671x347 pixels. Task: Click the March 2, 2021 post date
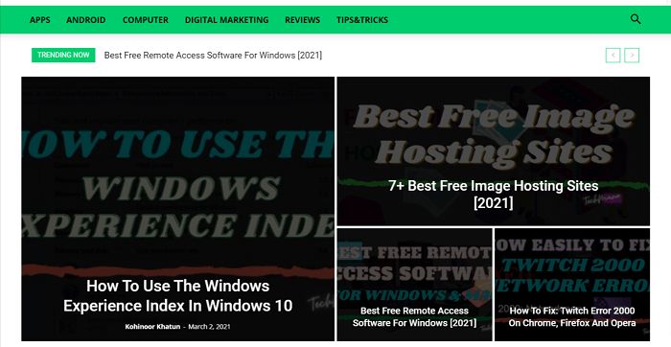(209, 327)
